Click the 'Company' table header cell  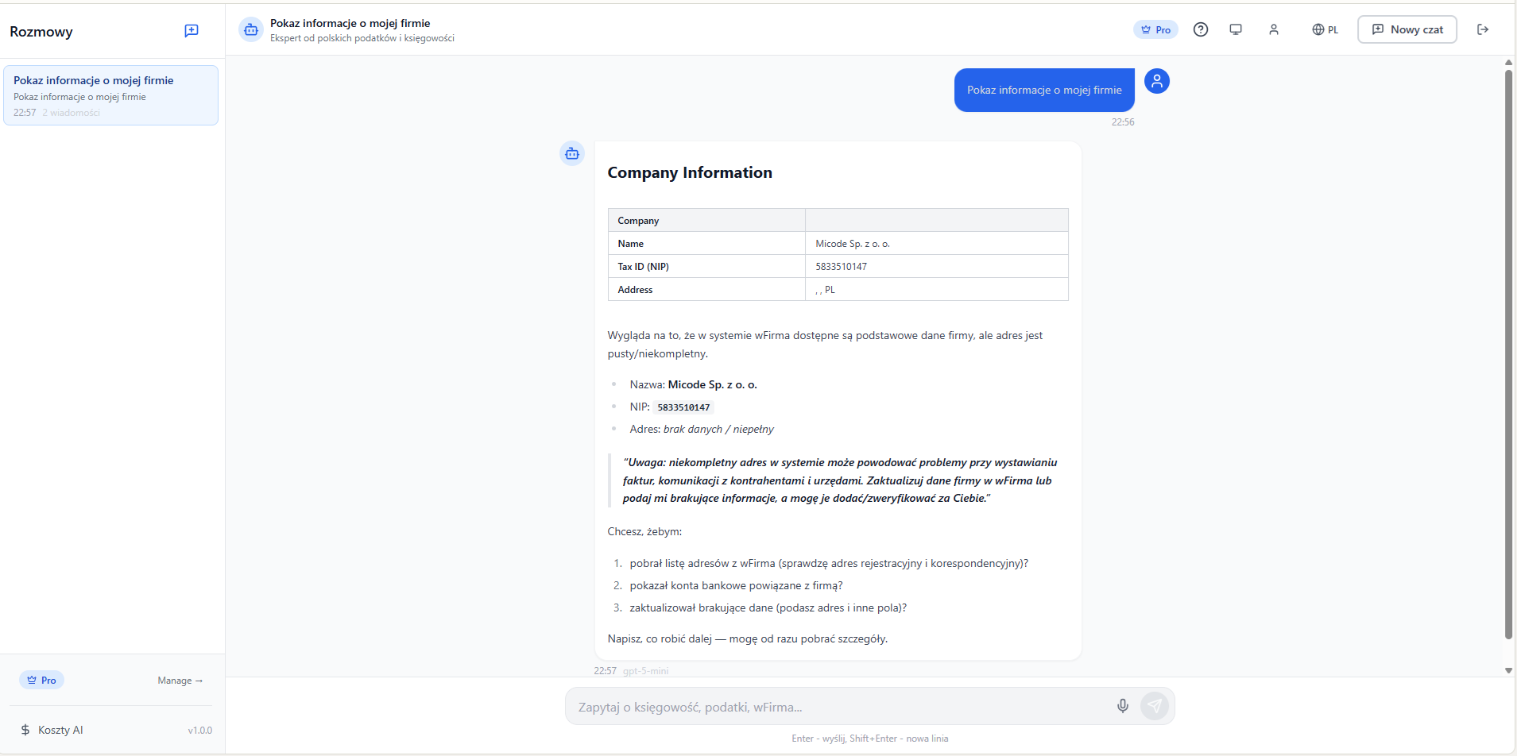click(706, 221)
